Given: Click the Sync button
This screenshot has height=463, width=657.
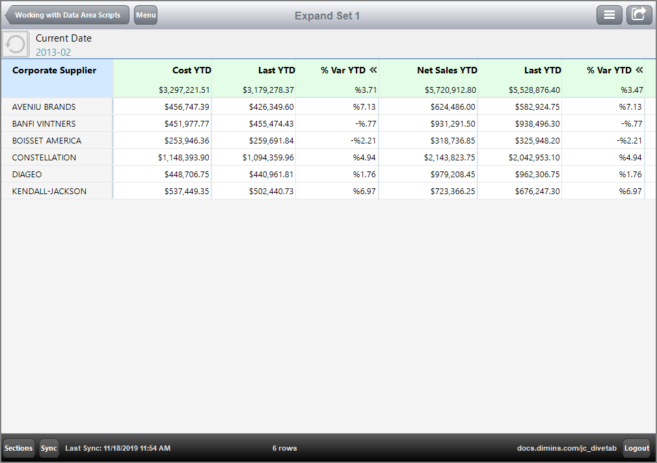Looking at the screenshot, I should (48, 448).
